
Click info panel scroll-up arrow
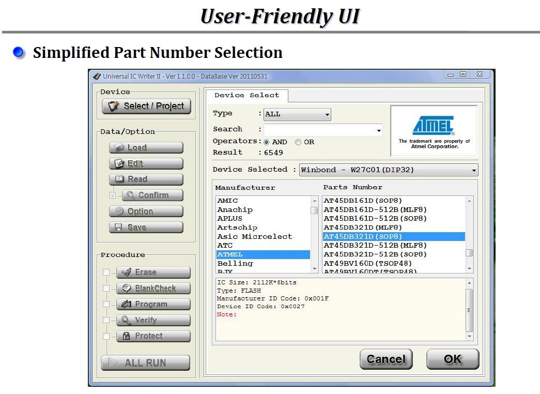[469, 283]
